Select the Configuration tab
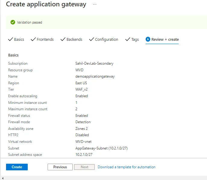Screen dimensions: 207x180 pos(104,40)
